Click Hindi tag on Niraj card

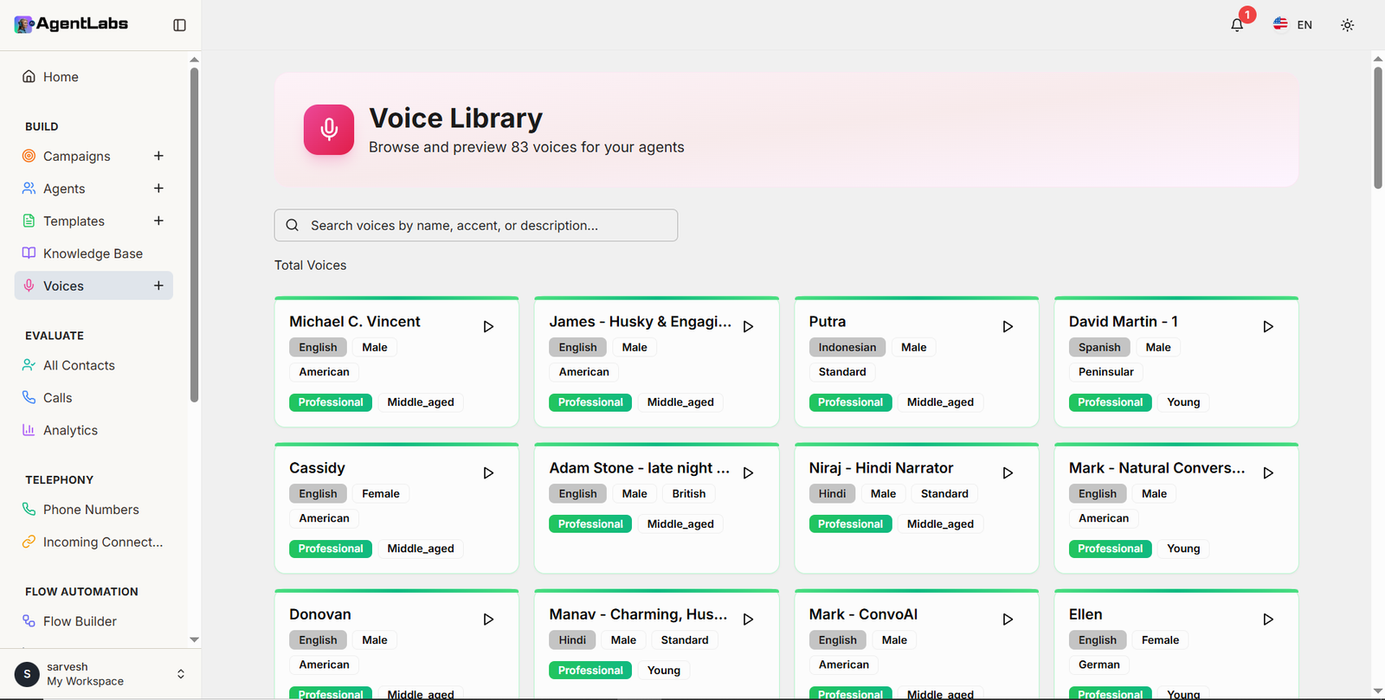coord(833,493)
